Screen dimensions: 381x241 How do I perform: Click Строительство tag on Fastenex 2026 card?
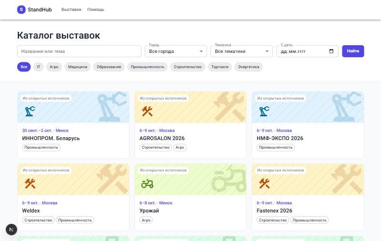[x=273, y=220]
